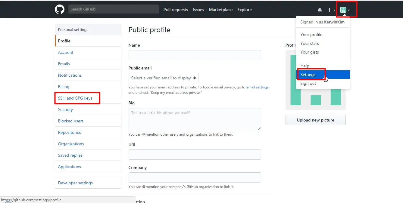Open SSH and GPG keys settings
The width and height of the screenshot is (403, 203).
point(75,98)
